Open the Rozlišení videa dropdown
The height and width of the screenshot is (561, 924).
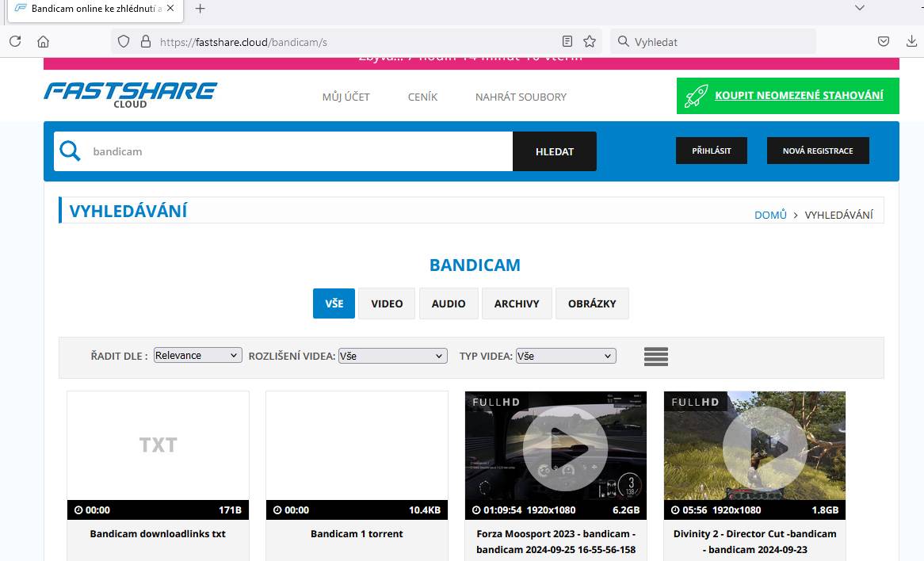(x=392, y=356)
